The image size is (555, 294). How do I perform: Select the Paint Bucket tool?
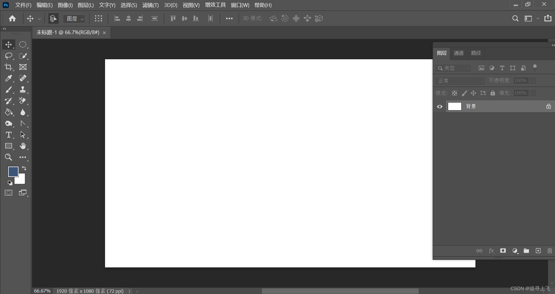click(8, 112)
